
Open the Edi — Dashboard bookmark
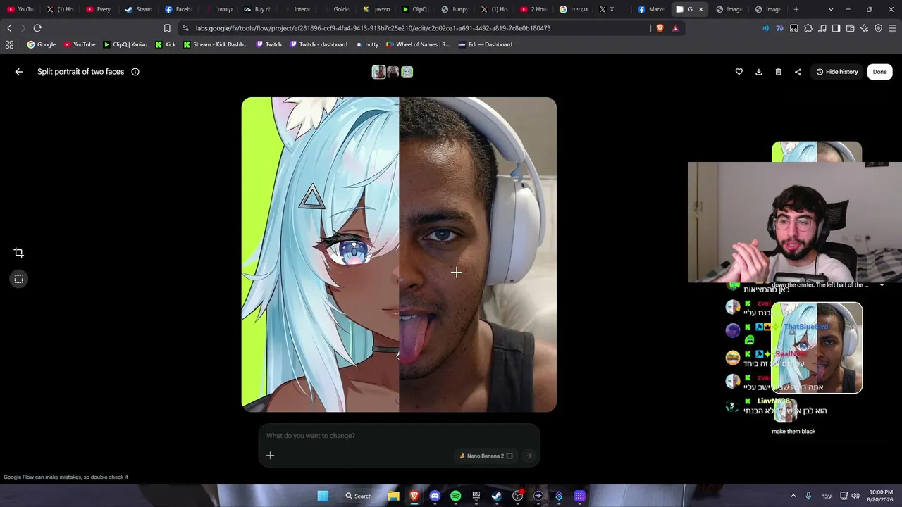486,44
